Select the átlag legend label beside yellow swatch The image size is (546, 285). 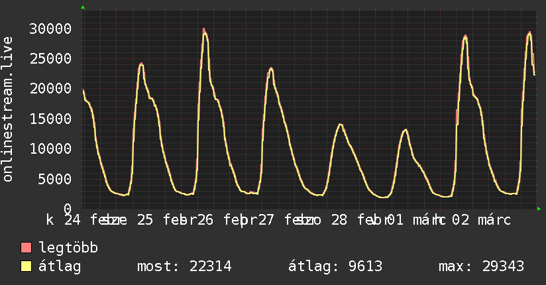60,266
